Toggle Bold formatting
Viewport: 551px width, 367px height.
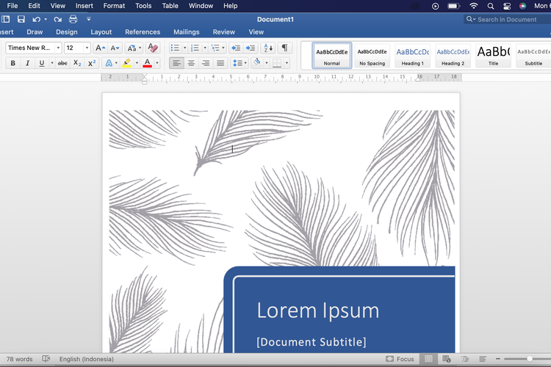tap(12, 64)
